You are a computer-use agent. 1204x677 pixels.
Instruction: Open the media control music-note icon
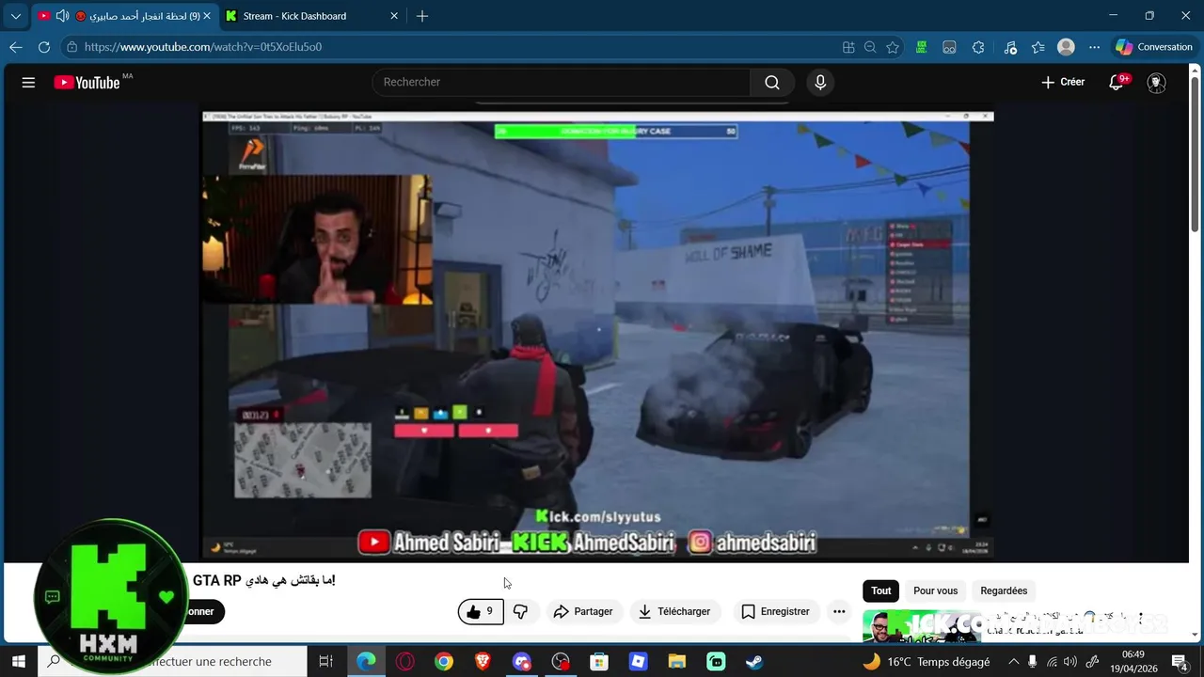(x=1010, y=47)
